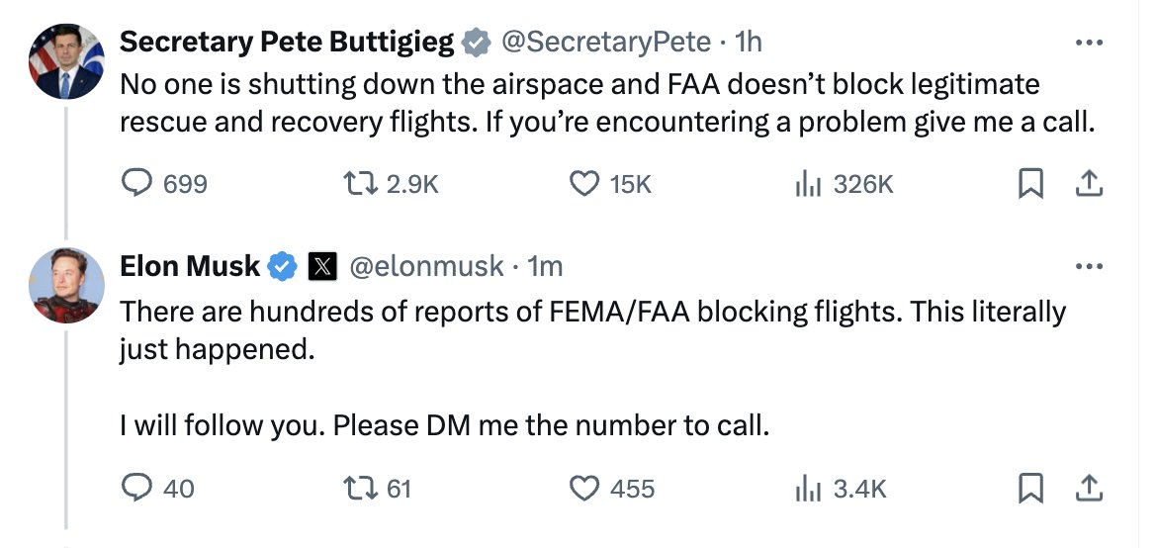Open Secretary Pete Buttigieg's profile picture
This screenshot has height=548, width=1157.
click(65, 61)
